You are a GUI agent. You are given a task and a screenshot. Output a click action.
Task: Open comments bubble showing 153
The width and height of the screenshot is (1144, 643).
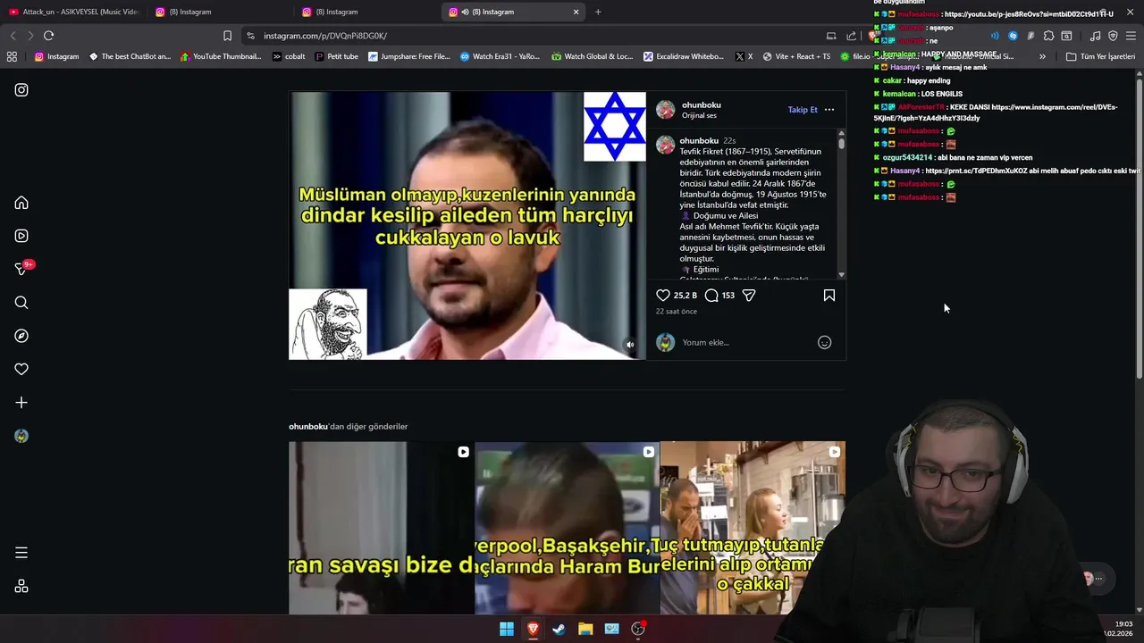719,296
